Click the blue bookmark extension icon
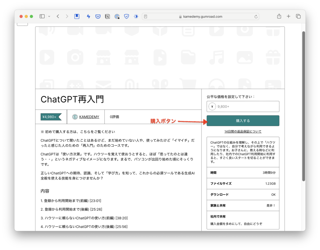 [77, 17]
